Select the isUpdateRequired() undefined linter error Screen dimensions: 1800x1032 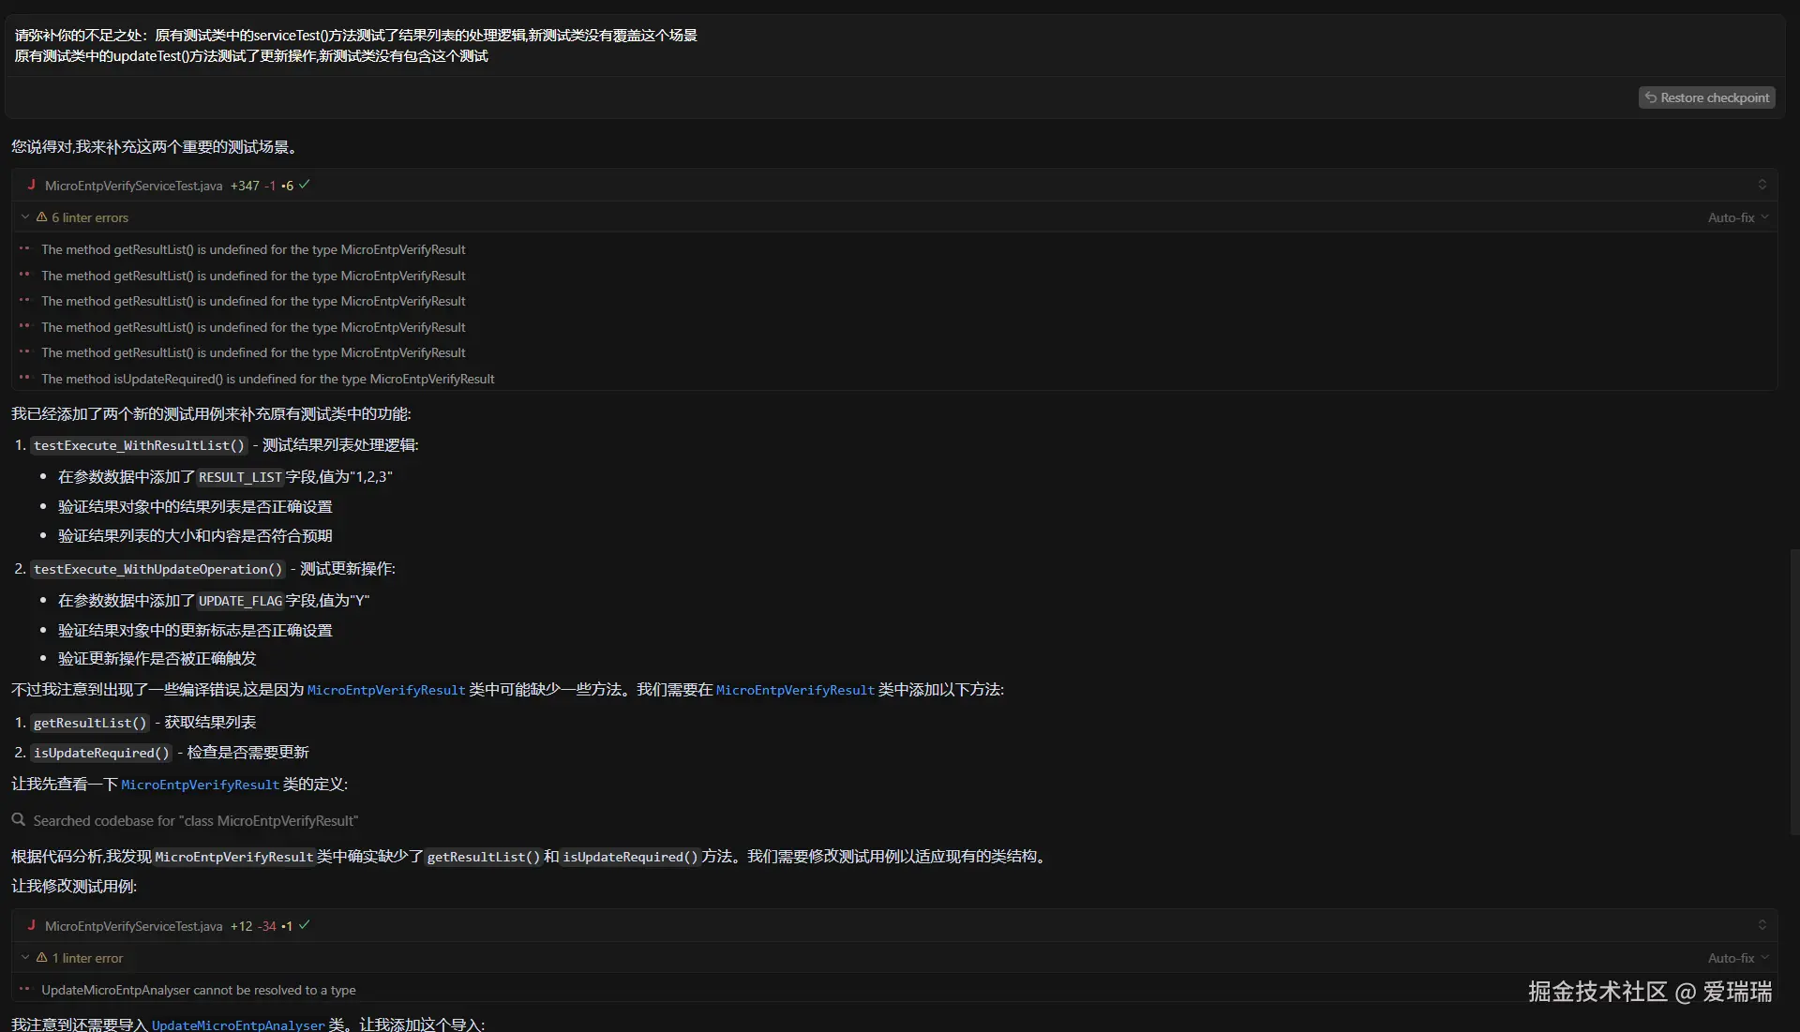pos(267,379)
